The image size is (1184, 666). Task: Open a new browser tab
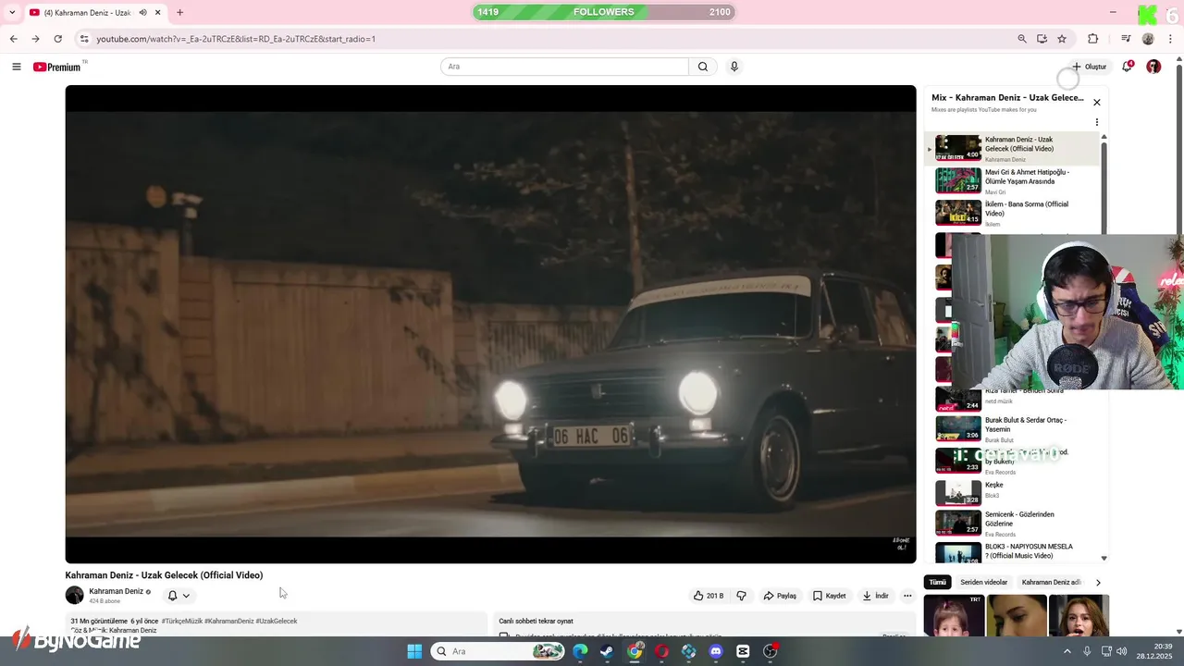(x=179, y=13)
